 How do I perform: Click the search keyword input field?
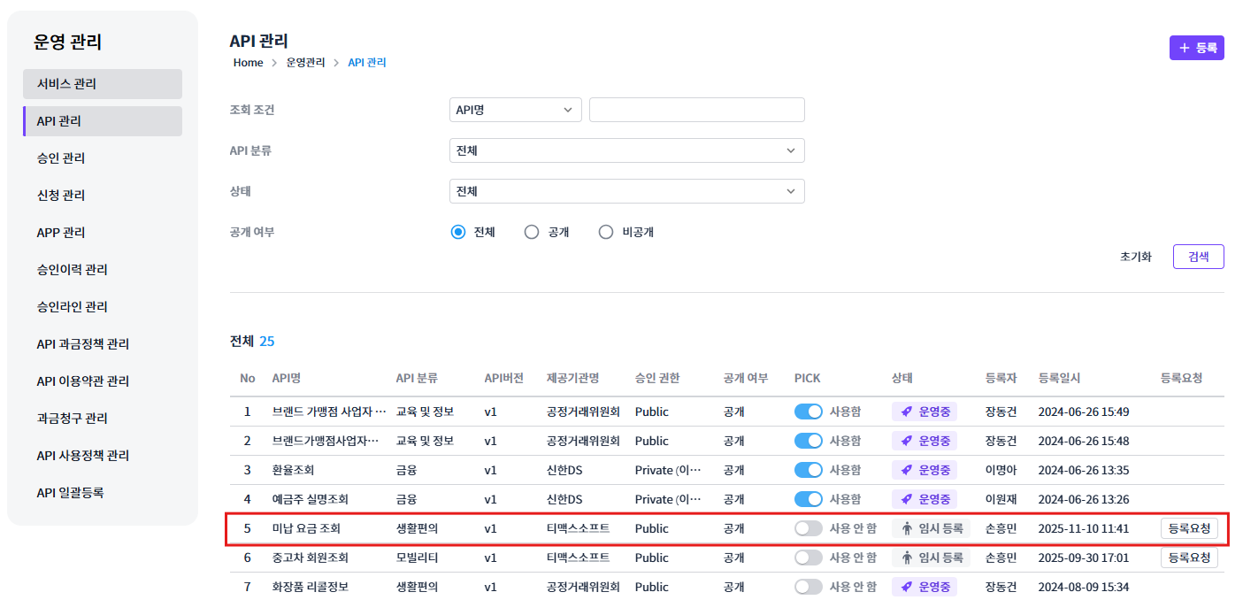[697, 110]
